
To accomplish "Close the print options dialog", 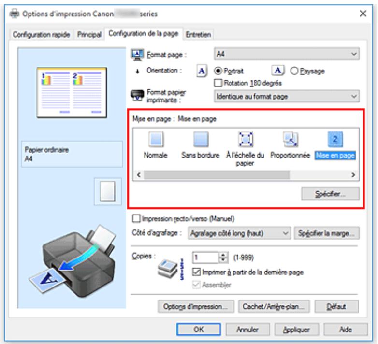I will (363, 14).
